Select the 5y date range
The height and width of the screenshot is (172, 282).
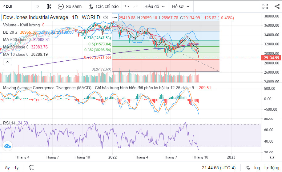point(7,168)
